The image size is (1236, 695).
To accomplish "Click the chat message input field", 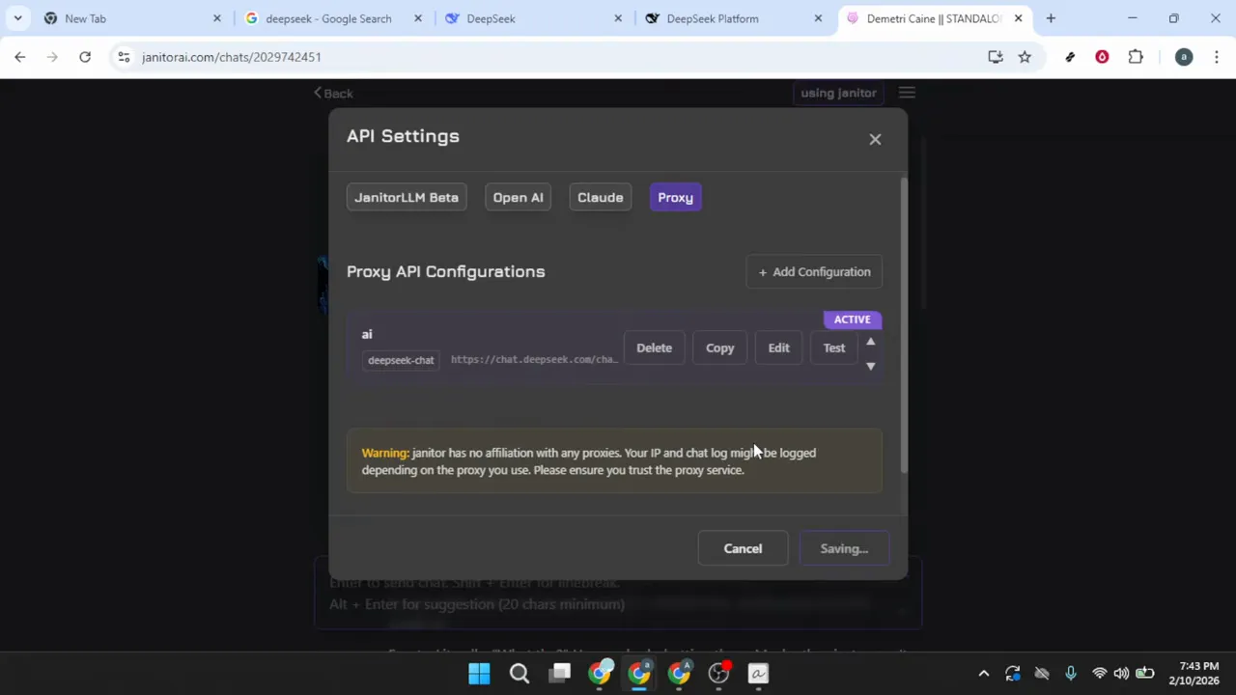I will pyautogui.click(x=618, y=594).
